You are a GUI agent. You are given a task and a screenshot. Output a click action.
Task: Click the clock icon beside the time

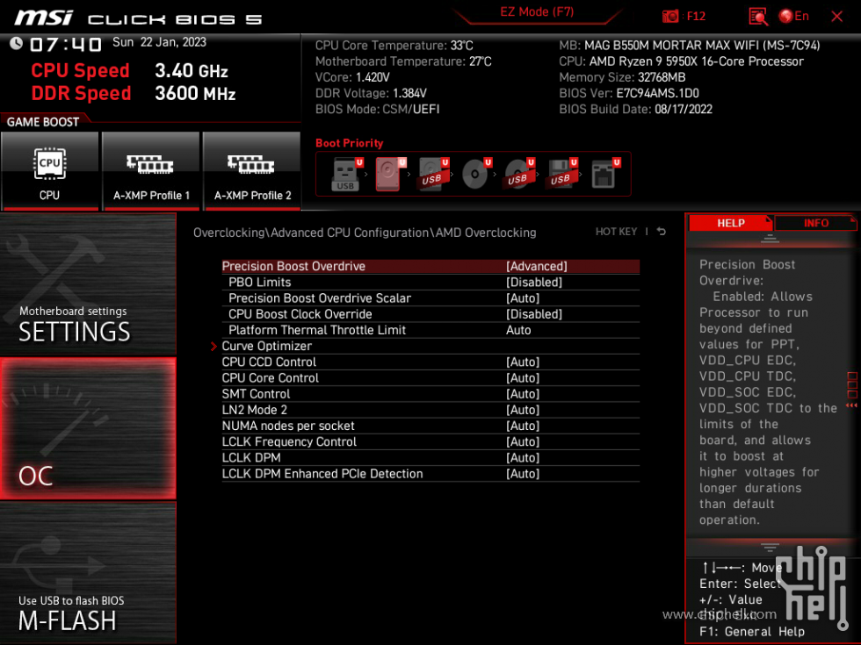click(16, 43)
